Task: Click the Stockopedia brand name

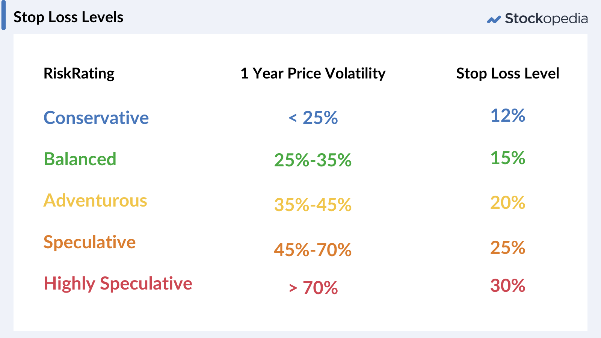Action: pos(546,18)
